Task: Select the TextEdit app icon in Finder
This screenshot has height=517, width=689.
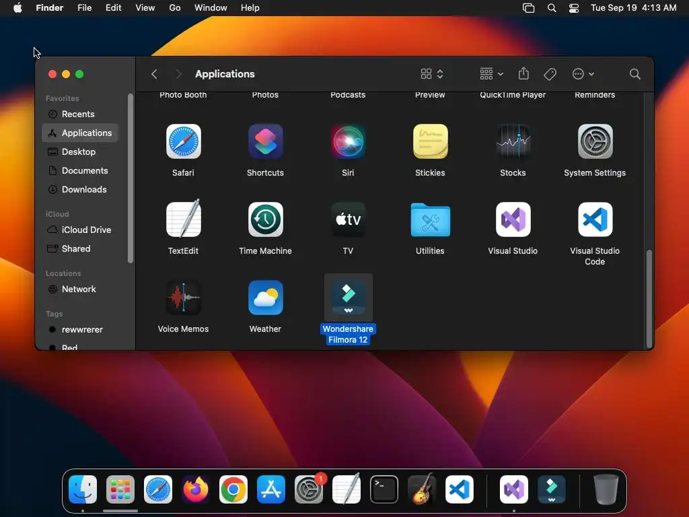Action: [183, 219]
